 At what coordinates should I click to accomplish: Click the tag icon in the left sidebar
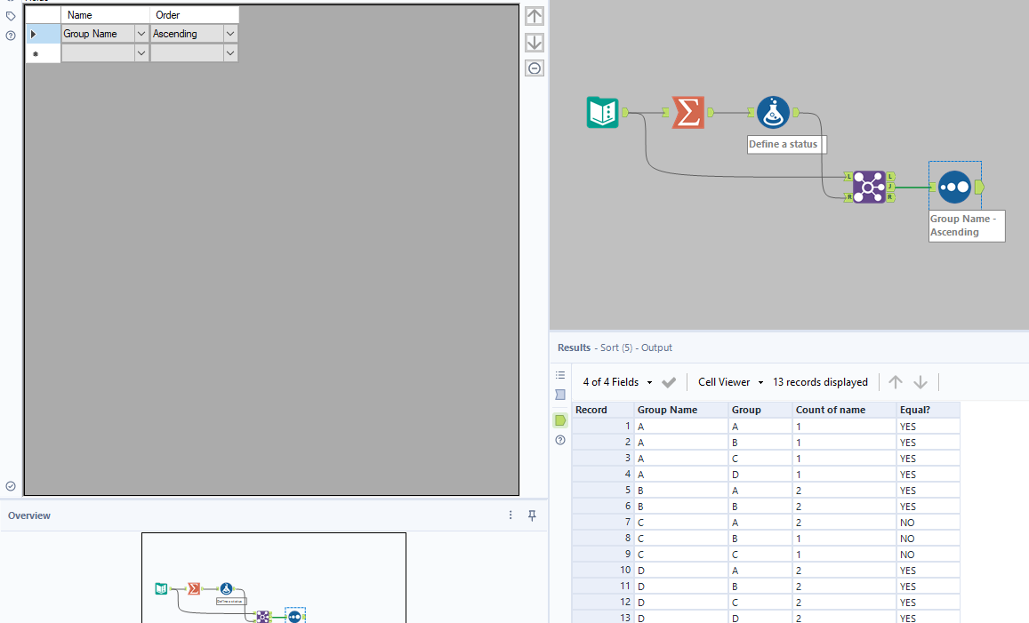click(x=11, y=15)
